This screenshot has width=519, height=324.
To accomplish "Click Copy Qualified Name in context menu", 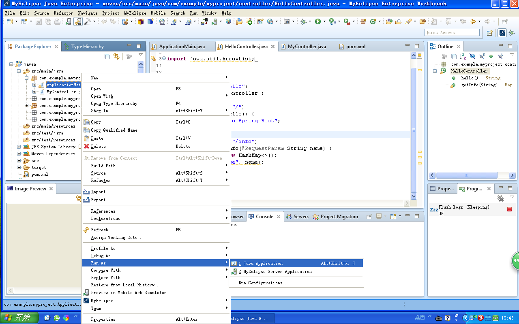I will pos(156,130).
